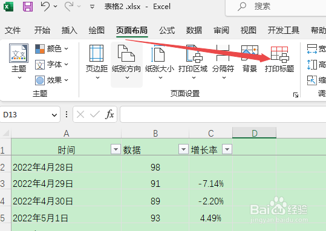Select column D header
This screenshot has width=326, height=231.
[255, 133]
